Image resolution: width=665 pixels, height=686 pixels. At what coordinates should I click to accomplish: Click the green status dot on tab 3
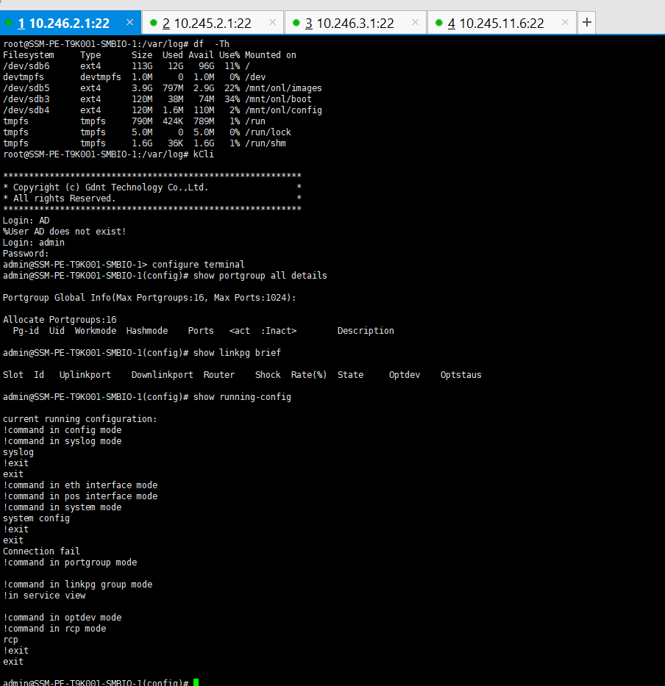pyautogui.click(x=296, y=24)
